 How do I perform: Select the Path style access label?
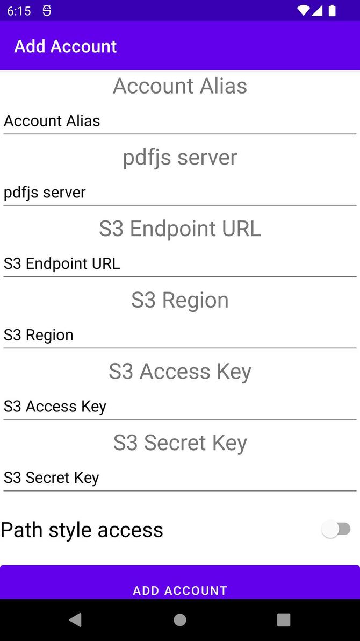tap(82, 529)
